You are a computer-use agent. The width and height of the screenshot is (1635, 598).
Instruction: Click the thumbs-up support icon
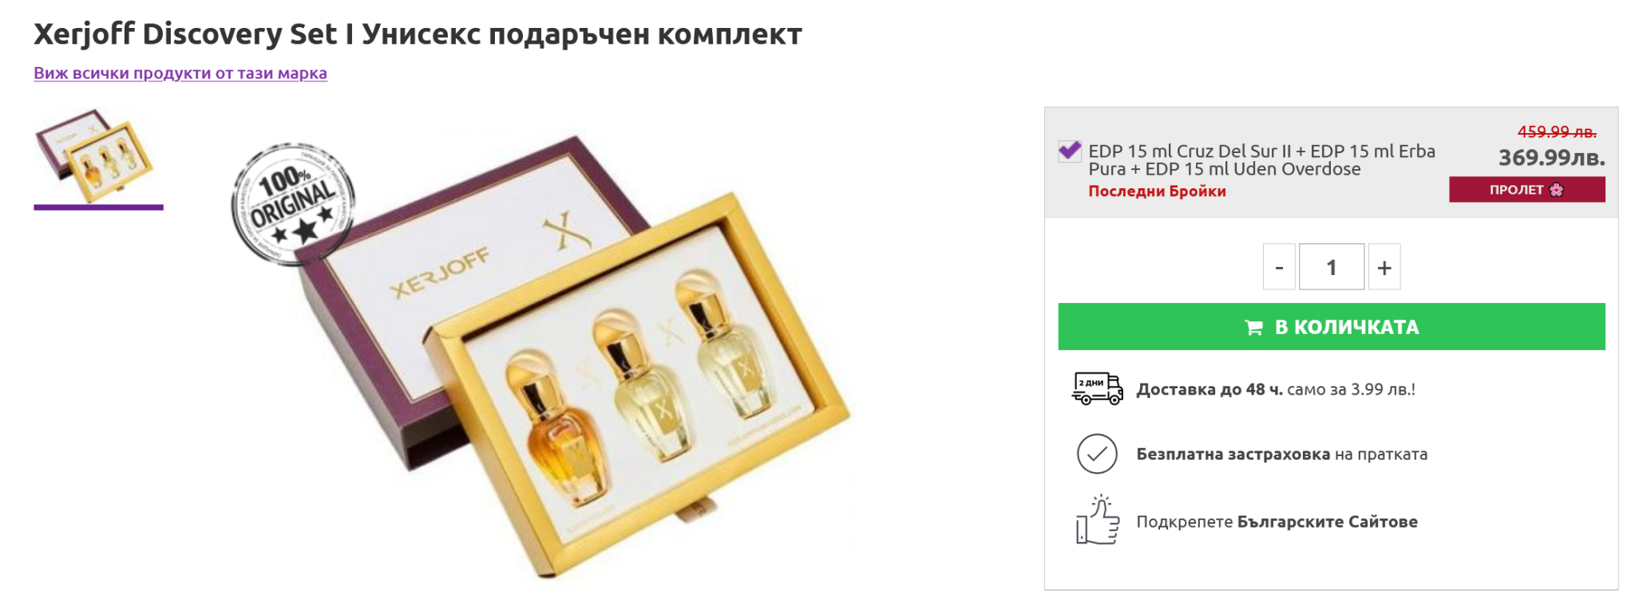1098,520
